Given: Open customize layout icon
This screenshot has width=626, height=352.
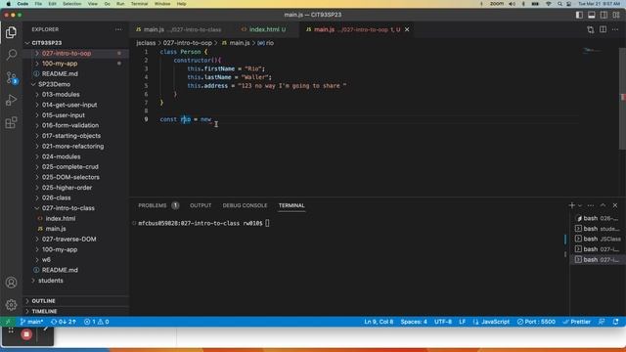Looking at the screenshot, I should (x=616, y=15).
